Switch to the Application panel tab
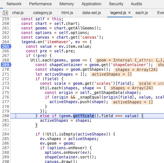Image resolution: width=164 pixels, height=163 pixels. coord(91,4)
